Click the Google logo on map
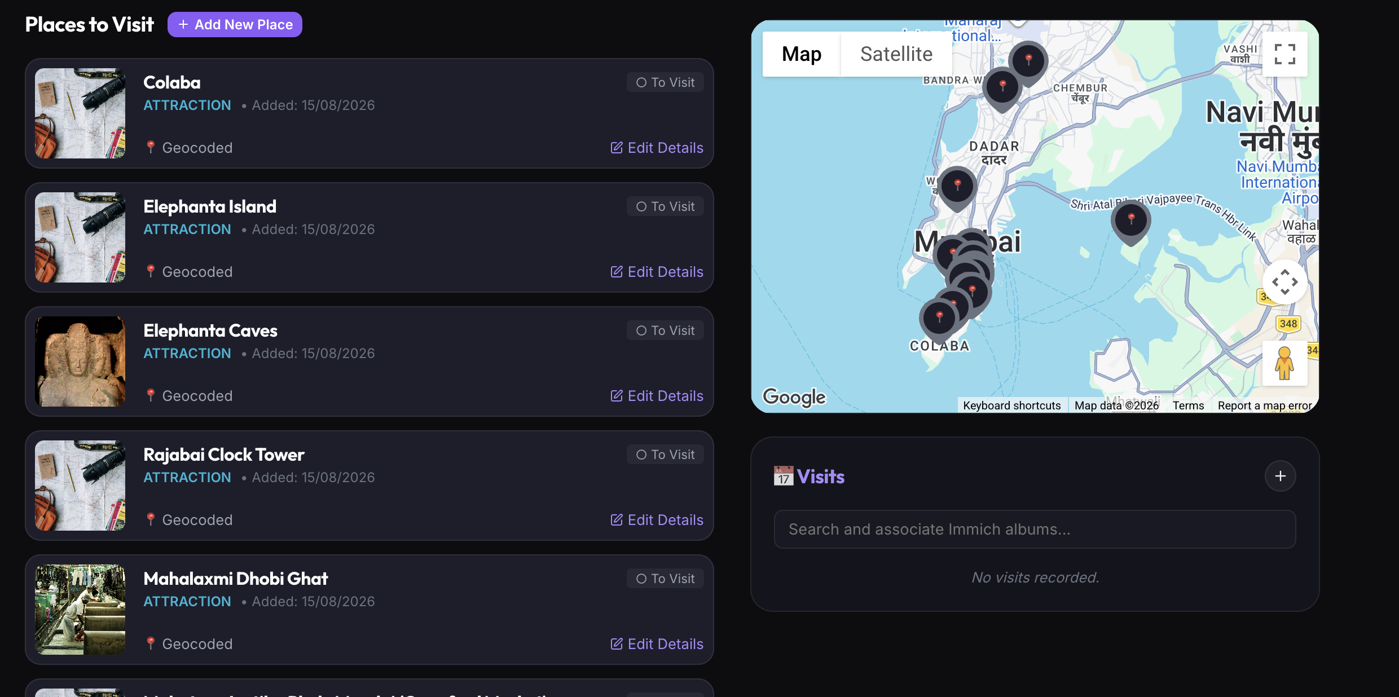 click(x=794, y=397)
